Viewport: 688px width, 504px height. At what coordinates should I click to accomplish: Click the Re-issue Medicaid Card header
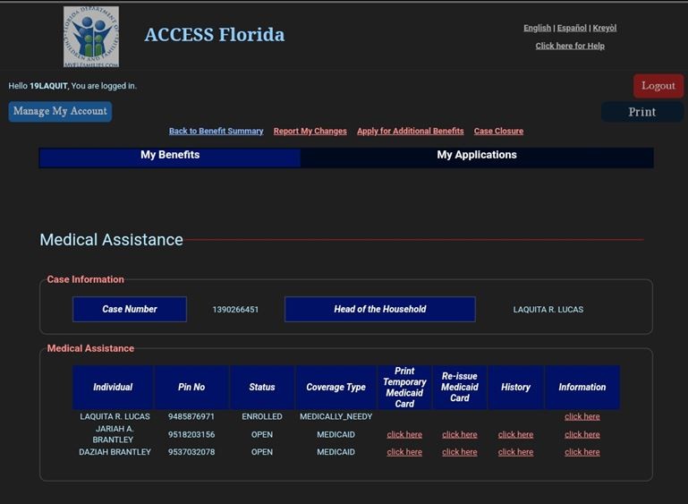(x=459, y=388)
